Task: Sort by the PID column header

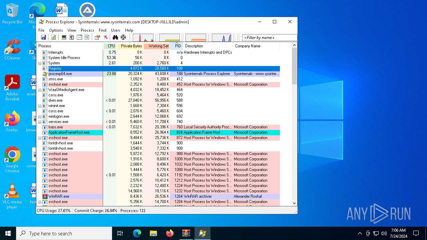Action: coord(176,46)
